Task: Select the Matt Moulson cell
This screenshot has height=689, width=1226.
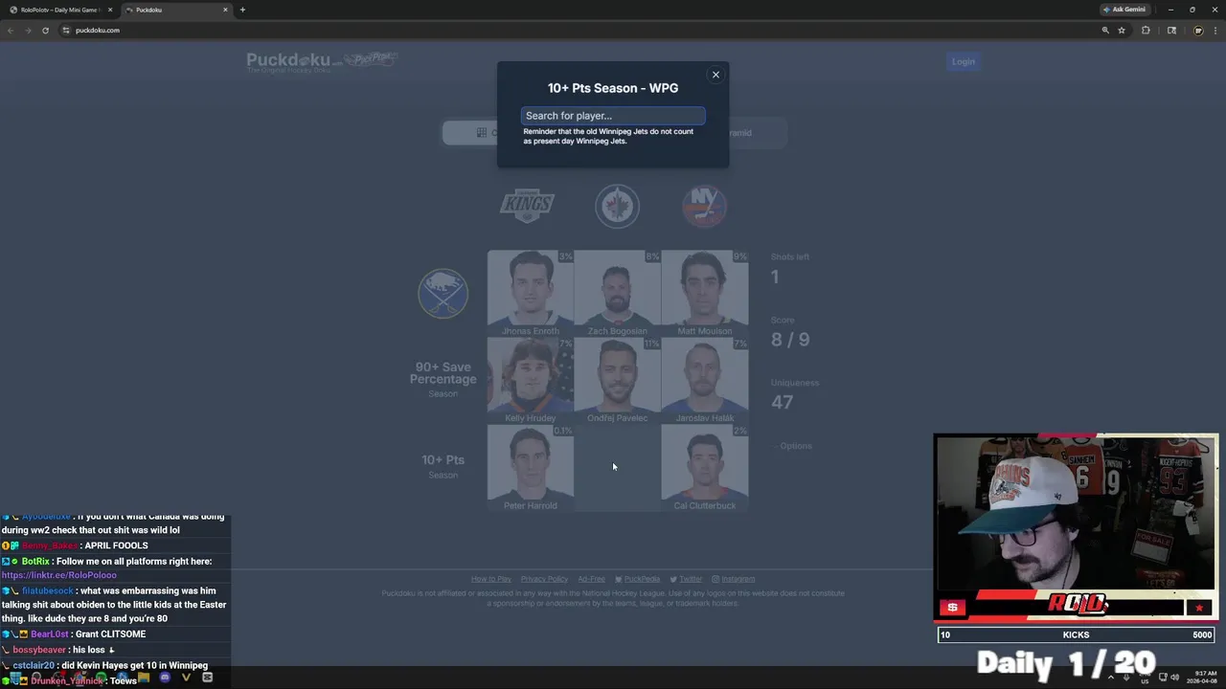Action: (705, 293)
